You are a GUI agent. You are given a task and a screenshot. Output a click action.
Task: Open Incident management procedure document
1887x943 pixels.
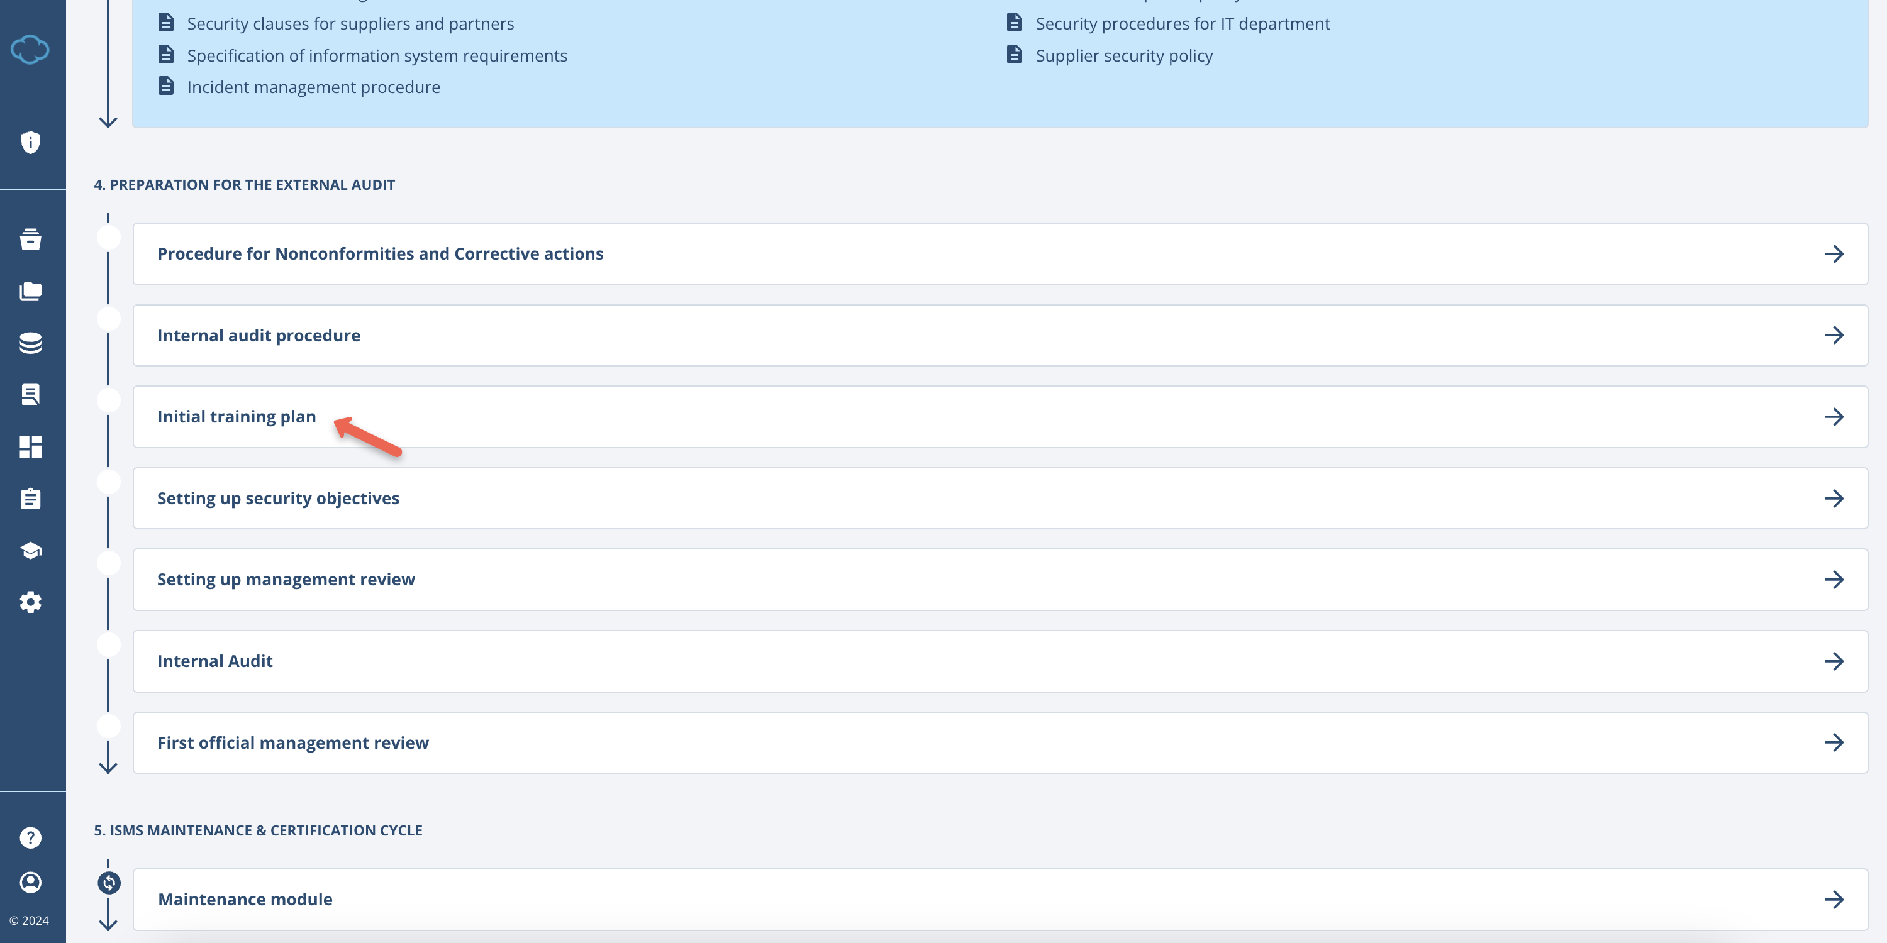click(x=313, y=87)
